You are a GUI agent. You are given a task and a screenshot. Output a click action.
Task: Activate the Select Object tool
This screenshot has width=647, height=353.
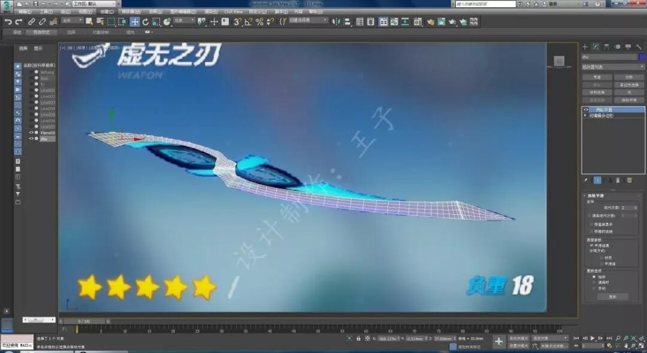point(89,22)
